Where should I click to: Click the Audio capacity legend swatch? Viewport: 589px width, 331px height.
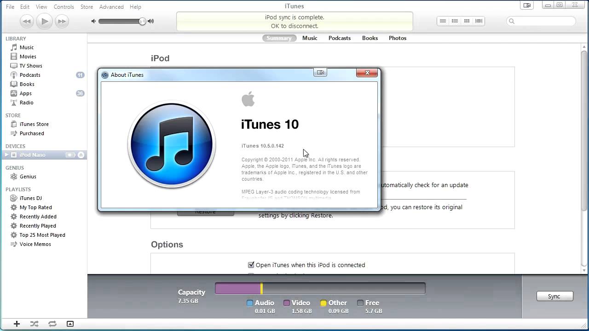click(250, 303)
